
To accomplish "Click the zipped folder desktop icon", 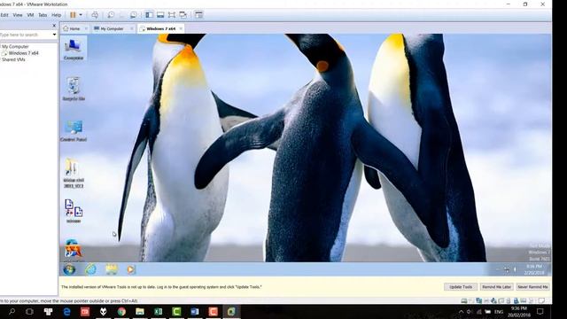I will coord(74,173).
